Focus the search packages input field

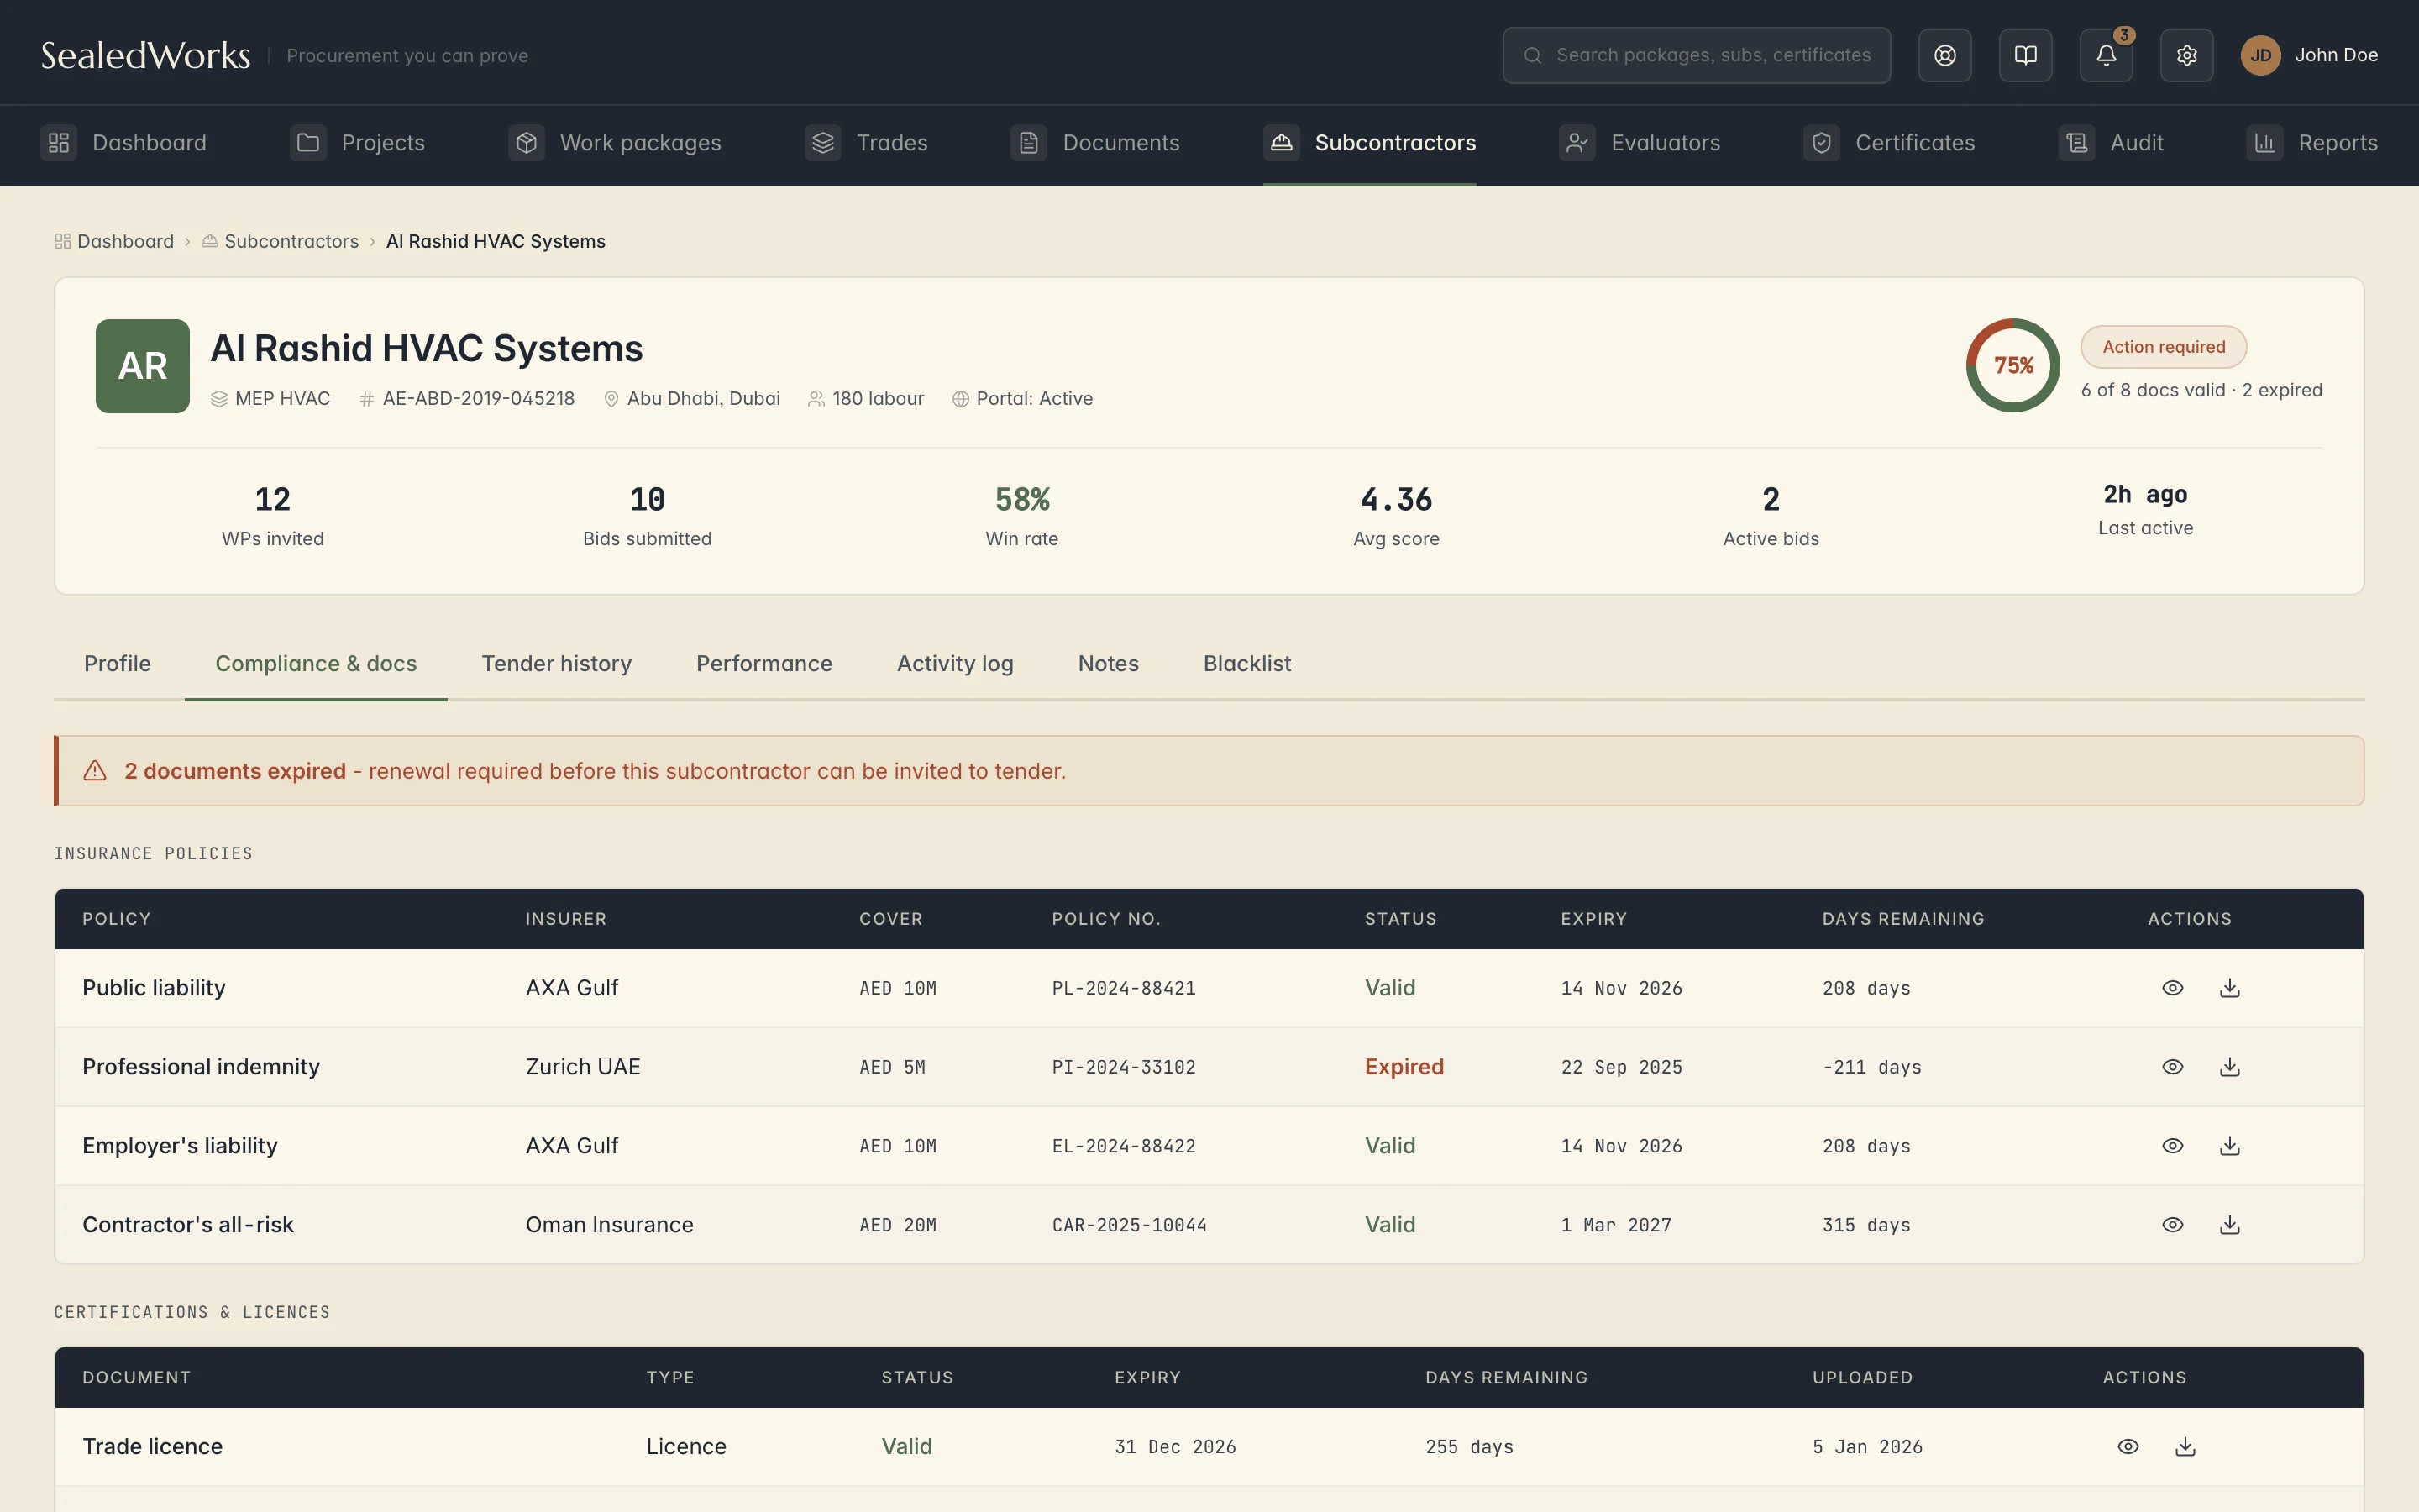click(1697, 55)
